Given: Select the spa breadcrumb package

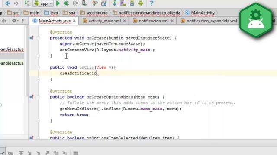Looking at the screenshot, I should point(69,13).
